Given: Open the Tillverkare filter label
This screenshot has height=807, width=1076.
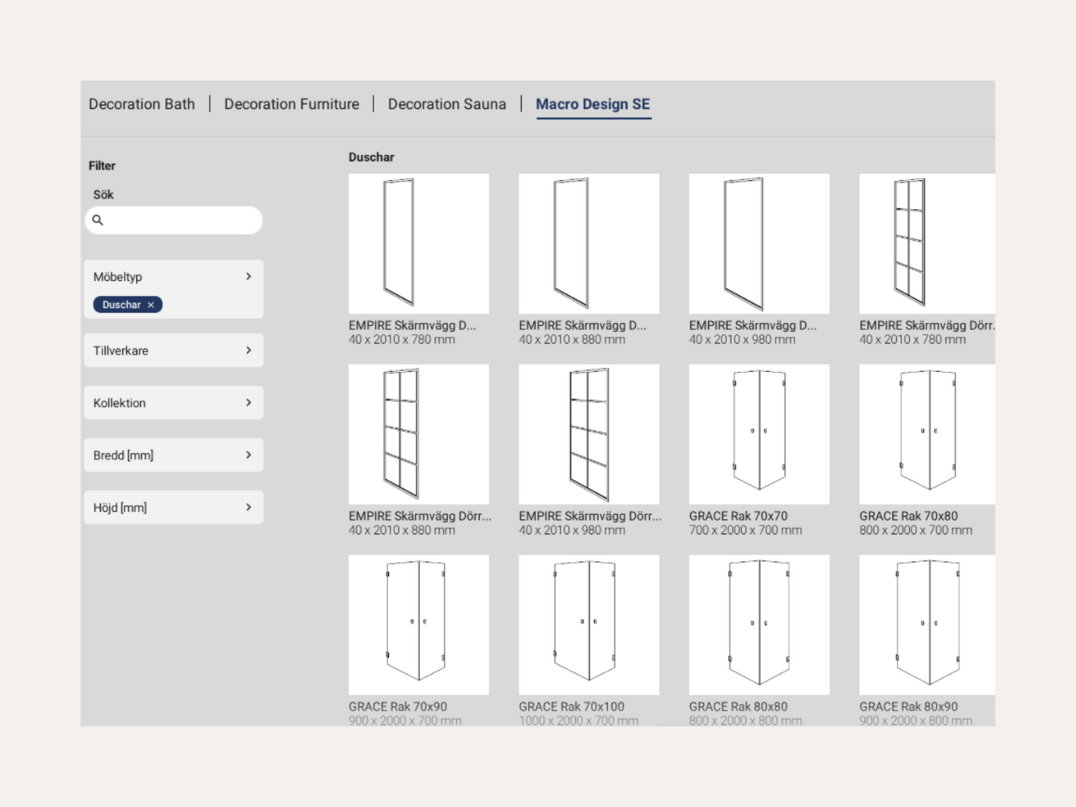Looking at the screenshot, I should pyautogui.click(x=121, y=351).
